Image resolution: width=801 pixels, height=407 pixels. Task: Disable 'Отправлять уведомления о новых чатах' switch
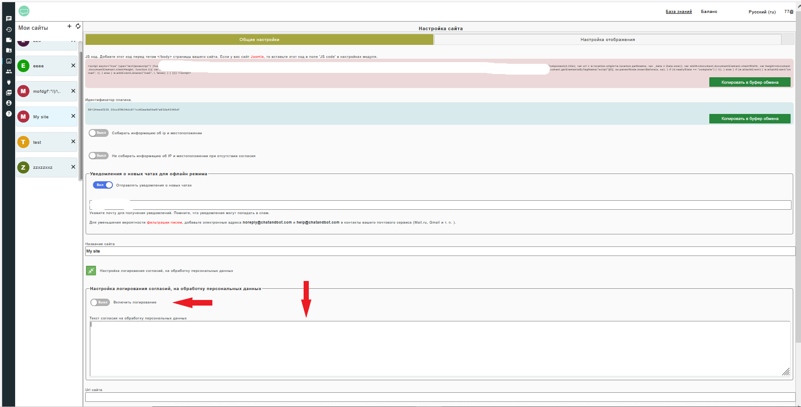103,185
